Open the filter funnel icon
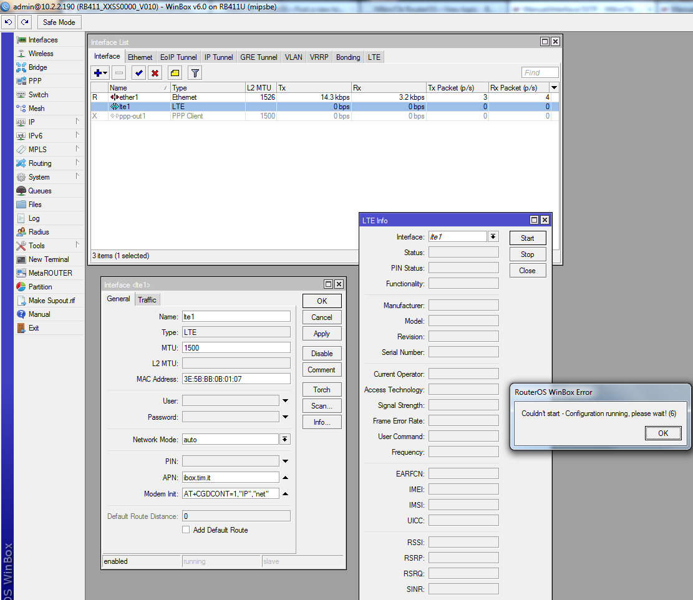This screenshot has height=600, width=693. pyautogui.click(x=195, y=73)
